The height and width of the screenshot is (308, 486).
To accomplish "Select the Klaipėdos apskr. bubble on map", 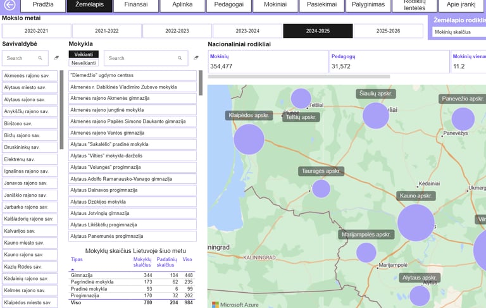I will coord(249,139).
